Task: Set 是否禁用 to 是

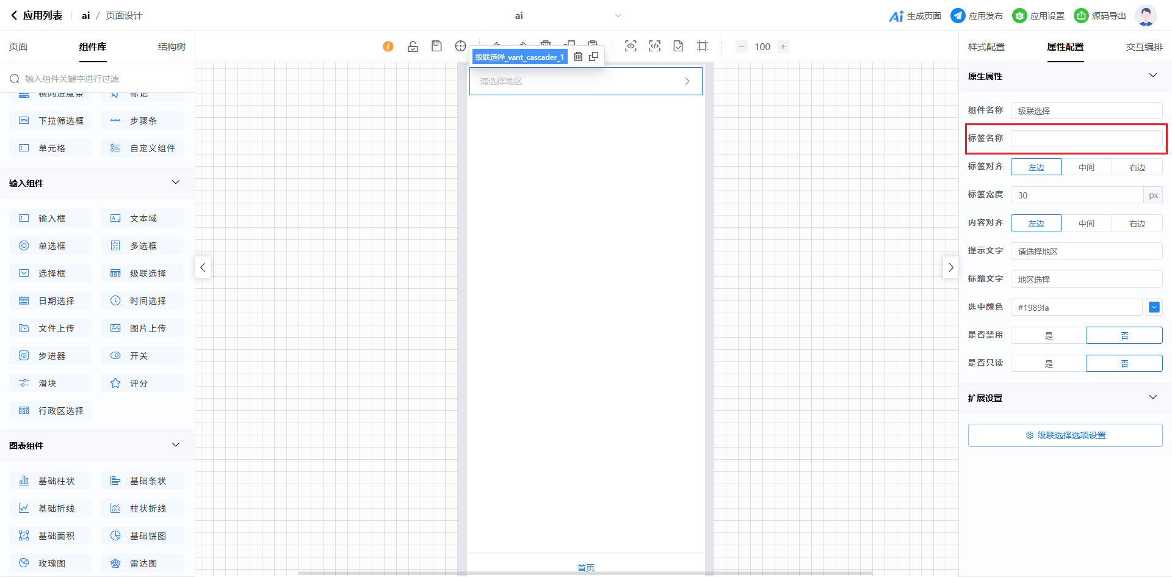Action: tap(1049, 335)
